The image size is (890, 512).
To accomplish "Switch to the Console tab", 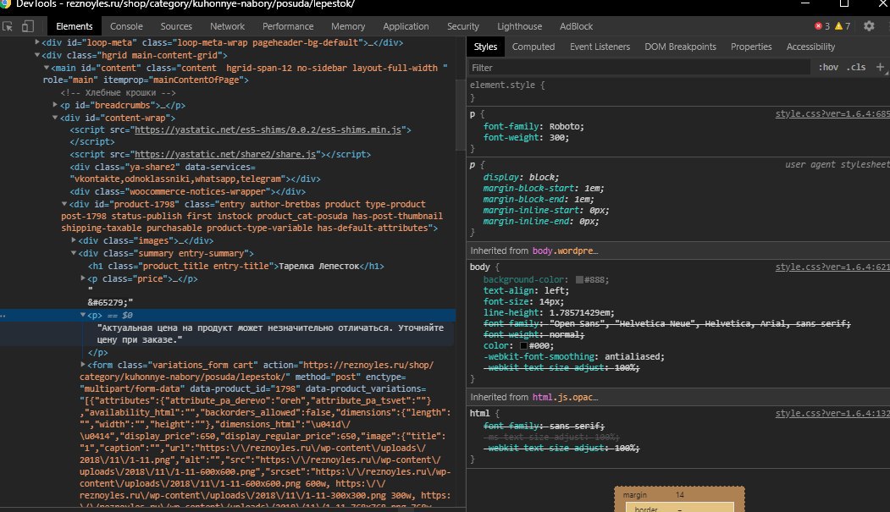I will [126, 26].
